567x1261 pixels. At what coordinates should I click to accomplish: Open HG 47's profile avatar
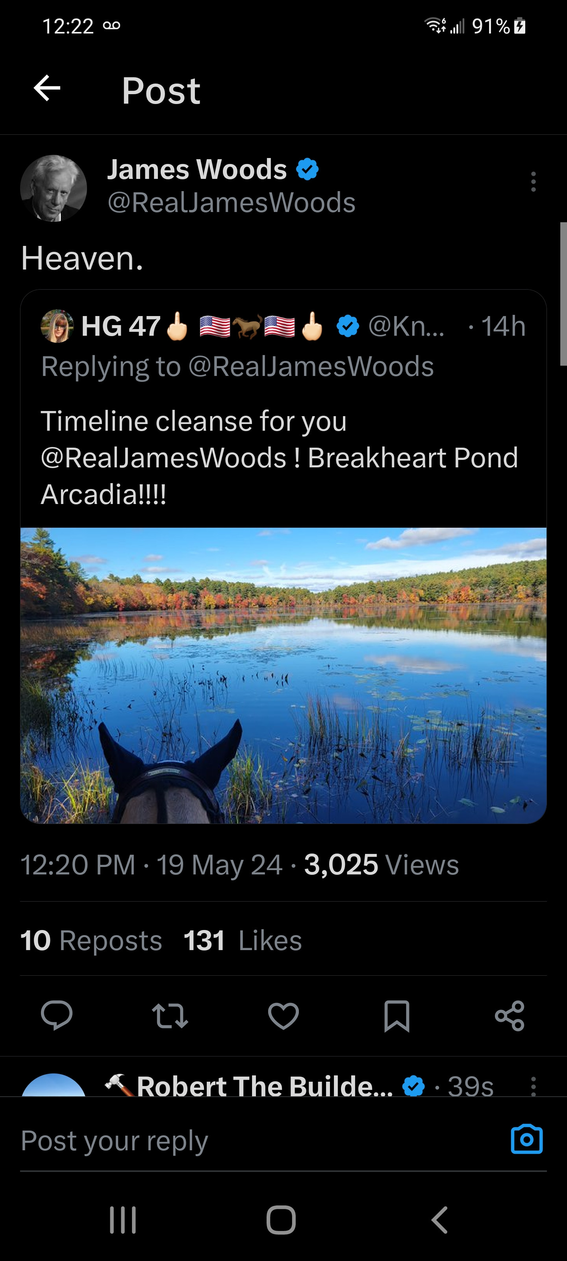pos(57,326)
